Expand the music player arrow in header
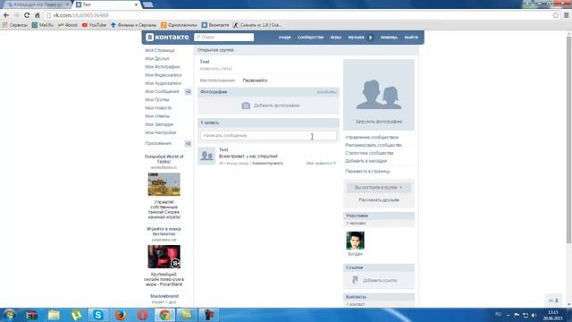This screenshot has height=322, width=572. (x=370, y=38)
